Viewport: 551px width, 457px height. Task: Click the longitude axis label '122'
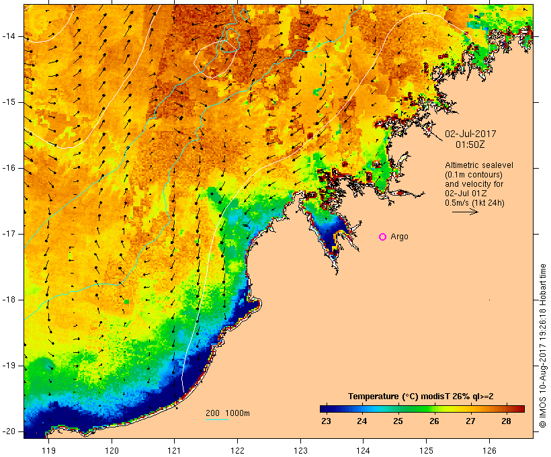tap(238, 450)
